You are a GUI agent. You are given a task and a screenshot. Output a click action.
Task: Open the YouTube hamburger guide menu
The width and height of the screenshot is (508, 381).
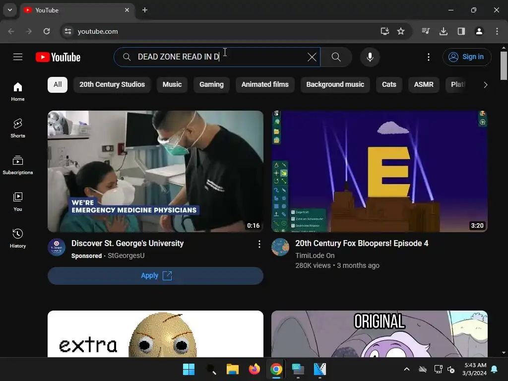pos(18,57)
